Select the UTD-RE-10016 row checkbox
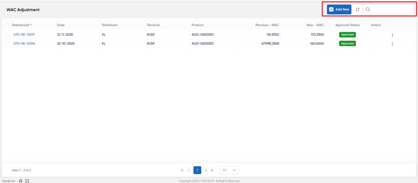418x183 pixels. [7, 44]
